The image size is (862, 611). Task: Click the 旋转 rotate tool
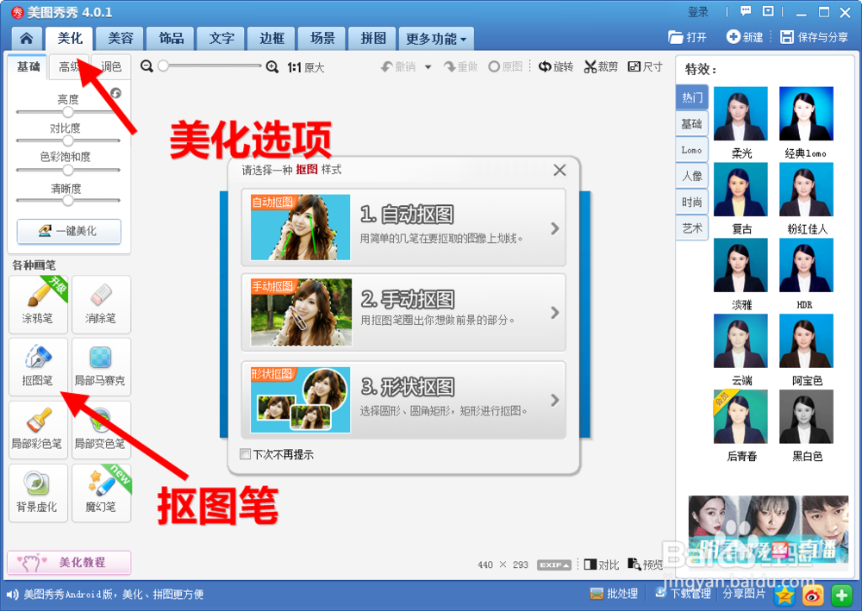(556, 67)
